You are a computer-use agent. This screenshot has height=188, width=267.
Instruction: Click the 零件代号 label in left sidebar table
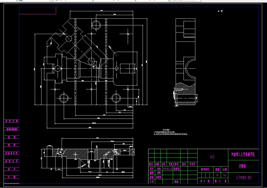[12, 121]
